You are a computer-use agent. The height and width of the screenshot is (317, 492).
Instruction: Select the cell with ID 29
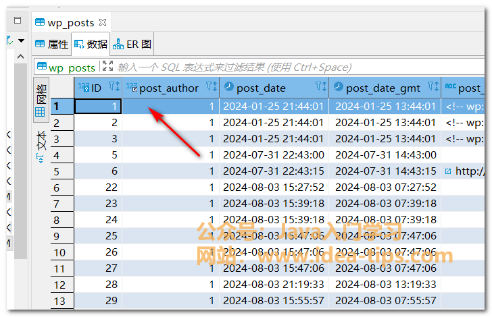(x=98, y=301)
